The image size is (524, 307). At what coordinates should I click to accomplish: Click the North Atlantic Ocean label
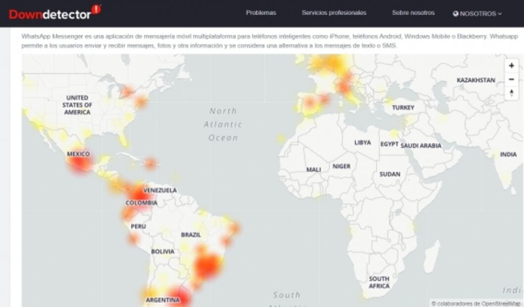(223, 124)
